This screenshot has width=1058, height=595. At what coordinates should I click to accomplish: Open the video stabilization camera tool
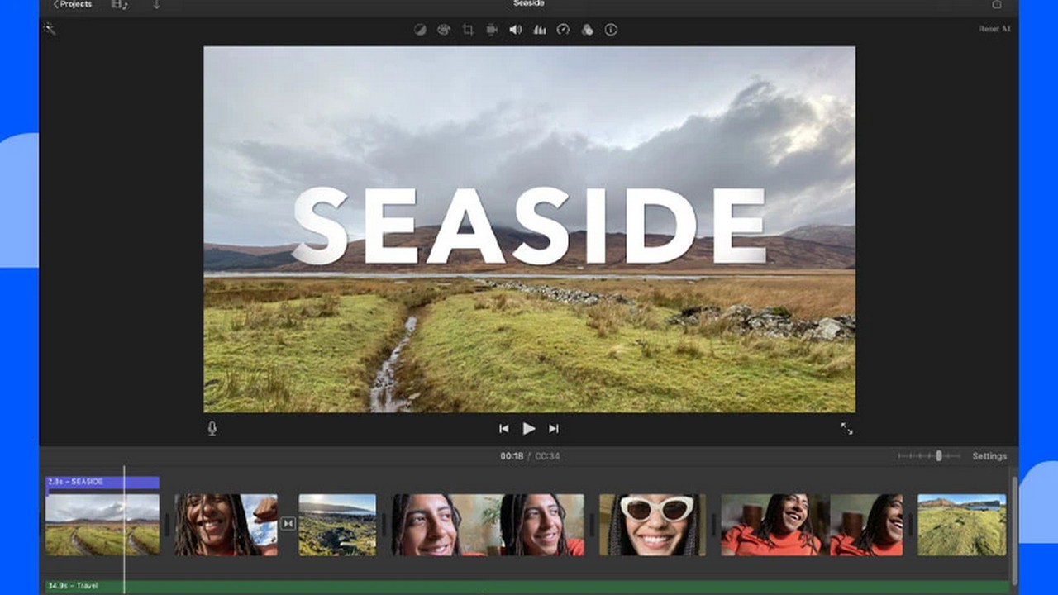(492, 30)
